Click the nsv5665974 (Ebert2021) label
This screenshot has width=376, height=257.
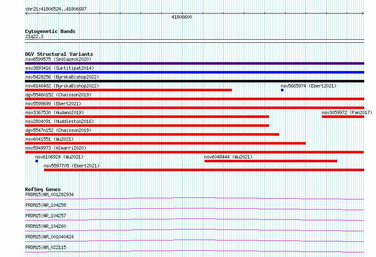[308, 86]
